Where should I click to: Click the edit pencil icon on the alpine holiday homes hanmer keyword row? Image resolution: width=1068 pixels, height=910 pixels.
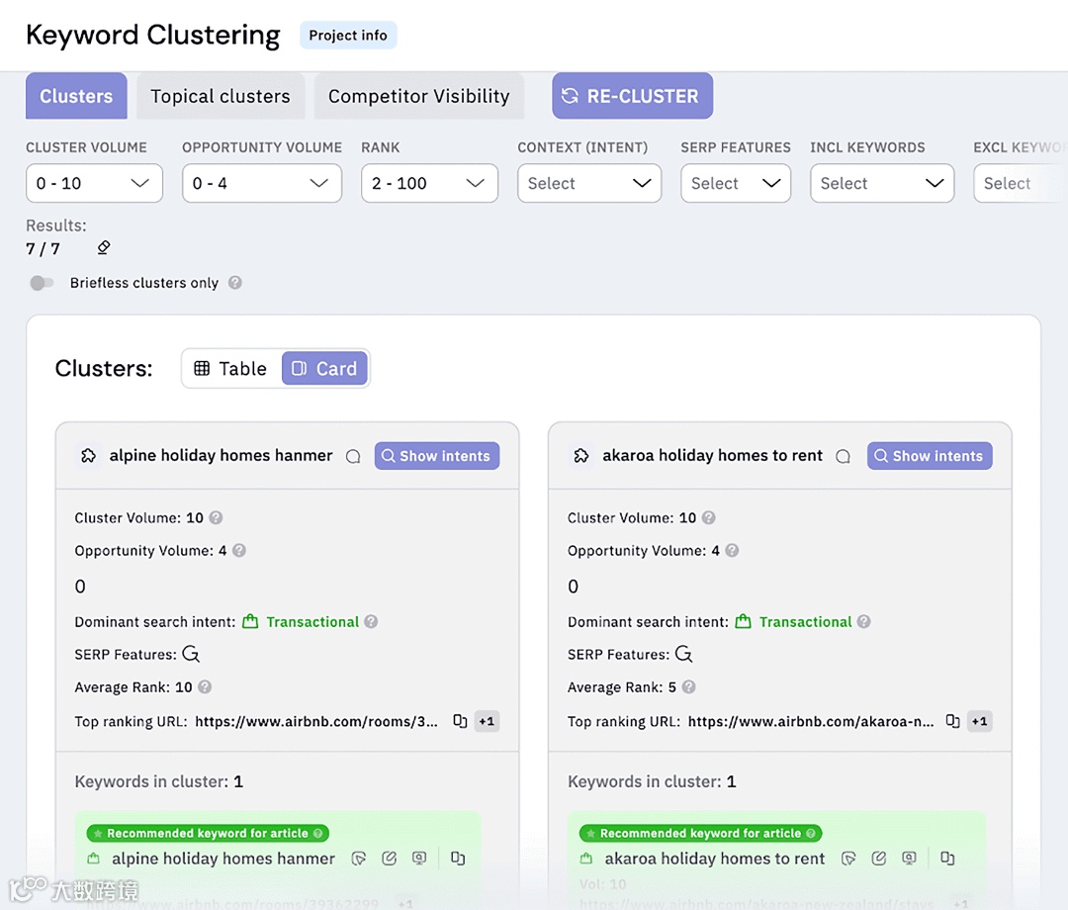tap(389, 859)
